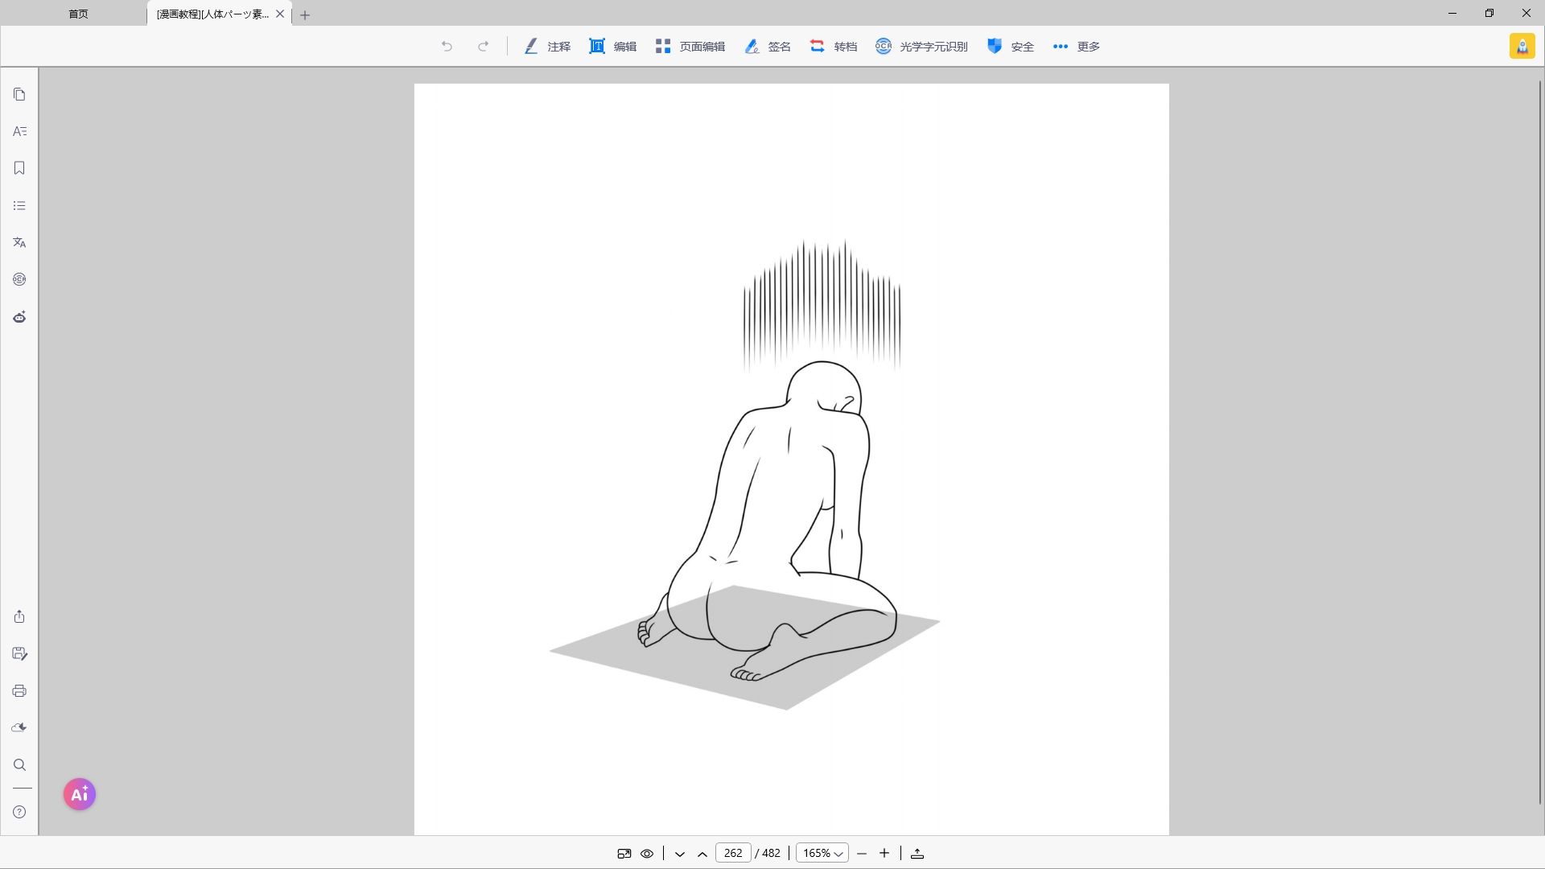Image resolution: width=1545 pixels, height=869 pixels.
Task: Open 转档 convert tool
Action: (834, 47)
